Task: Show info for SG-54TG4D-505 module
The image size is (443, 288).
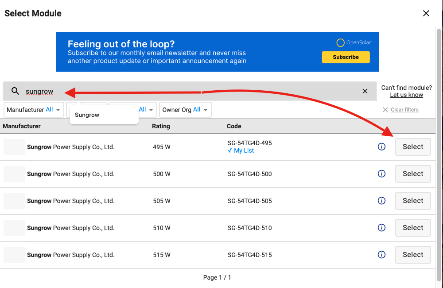Action: 381,200
